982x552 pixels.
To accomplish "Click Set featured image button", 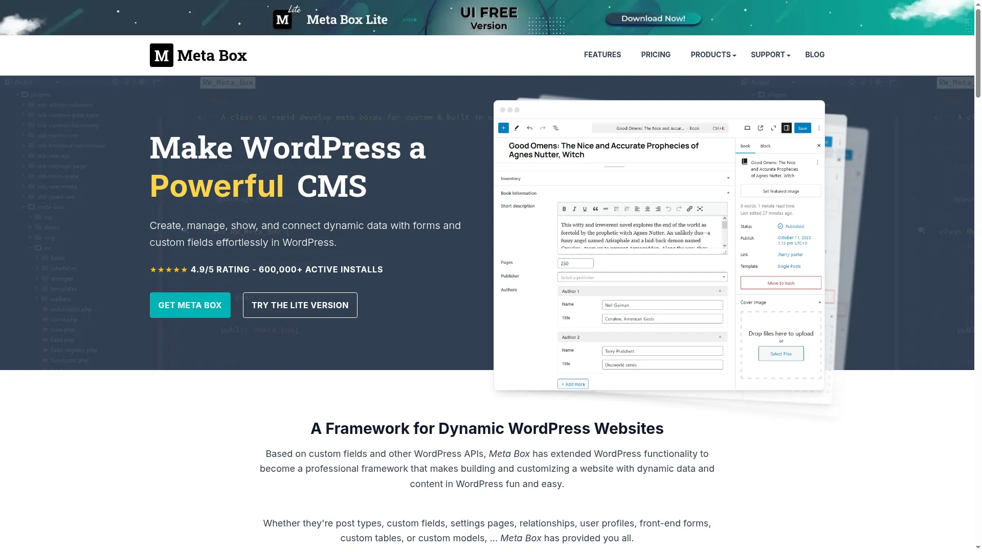I will click(x=781, y=191).
